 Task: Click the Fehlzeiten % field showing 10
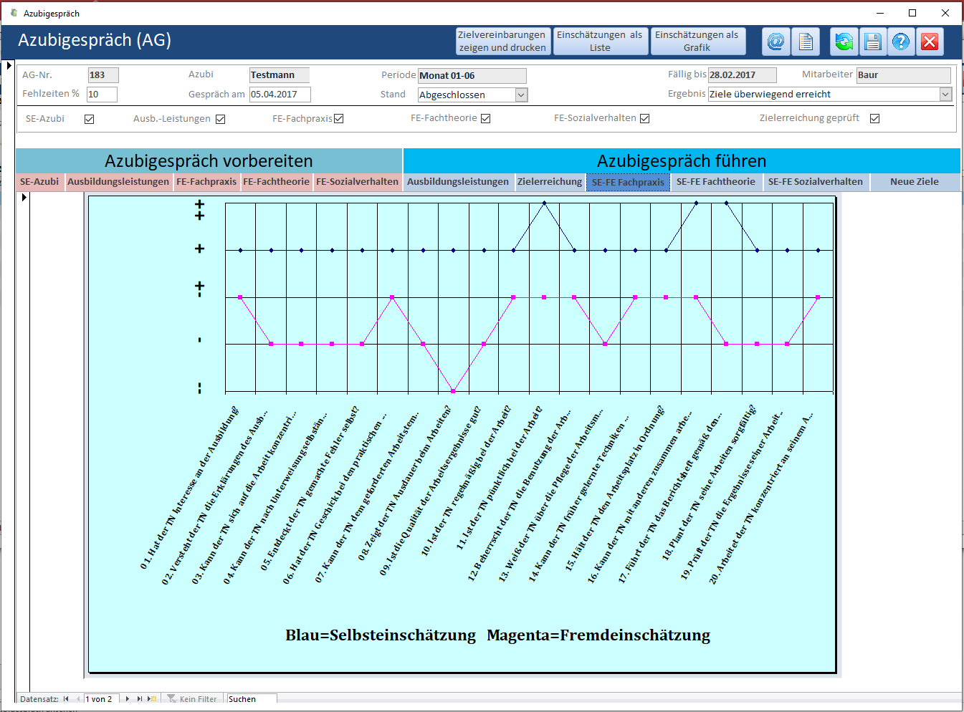point(102,95)
